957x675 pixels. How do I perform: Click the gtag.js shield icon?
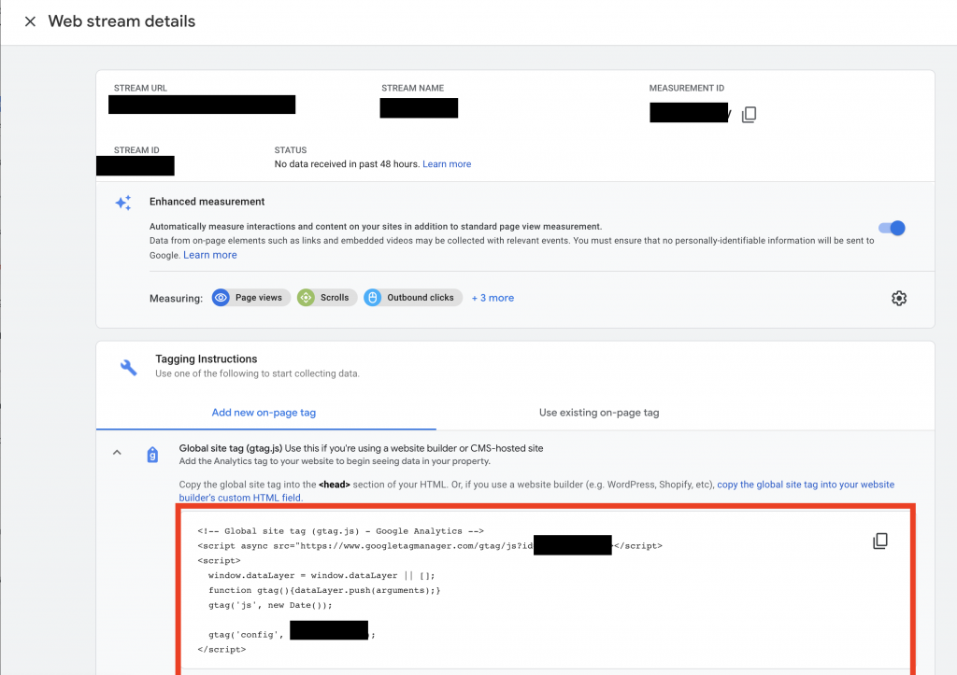click(152, 455)
